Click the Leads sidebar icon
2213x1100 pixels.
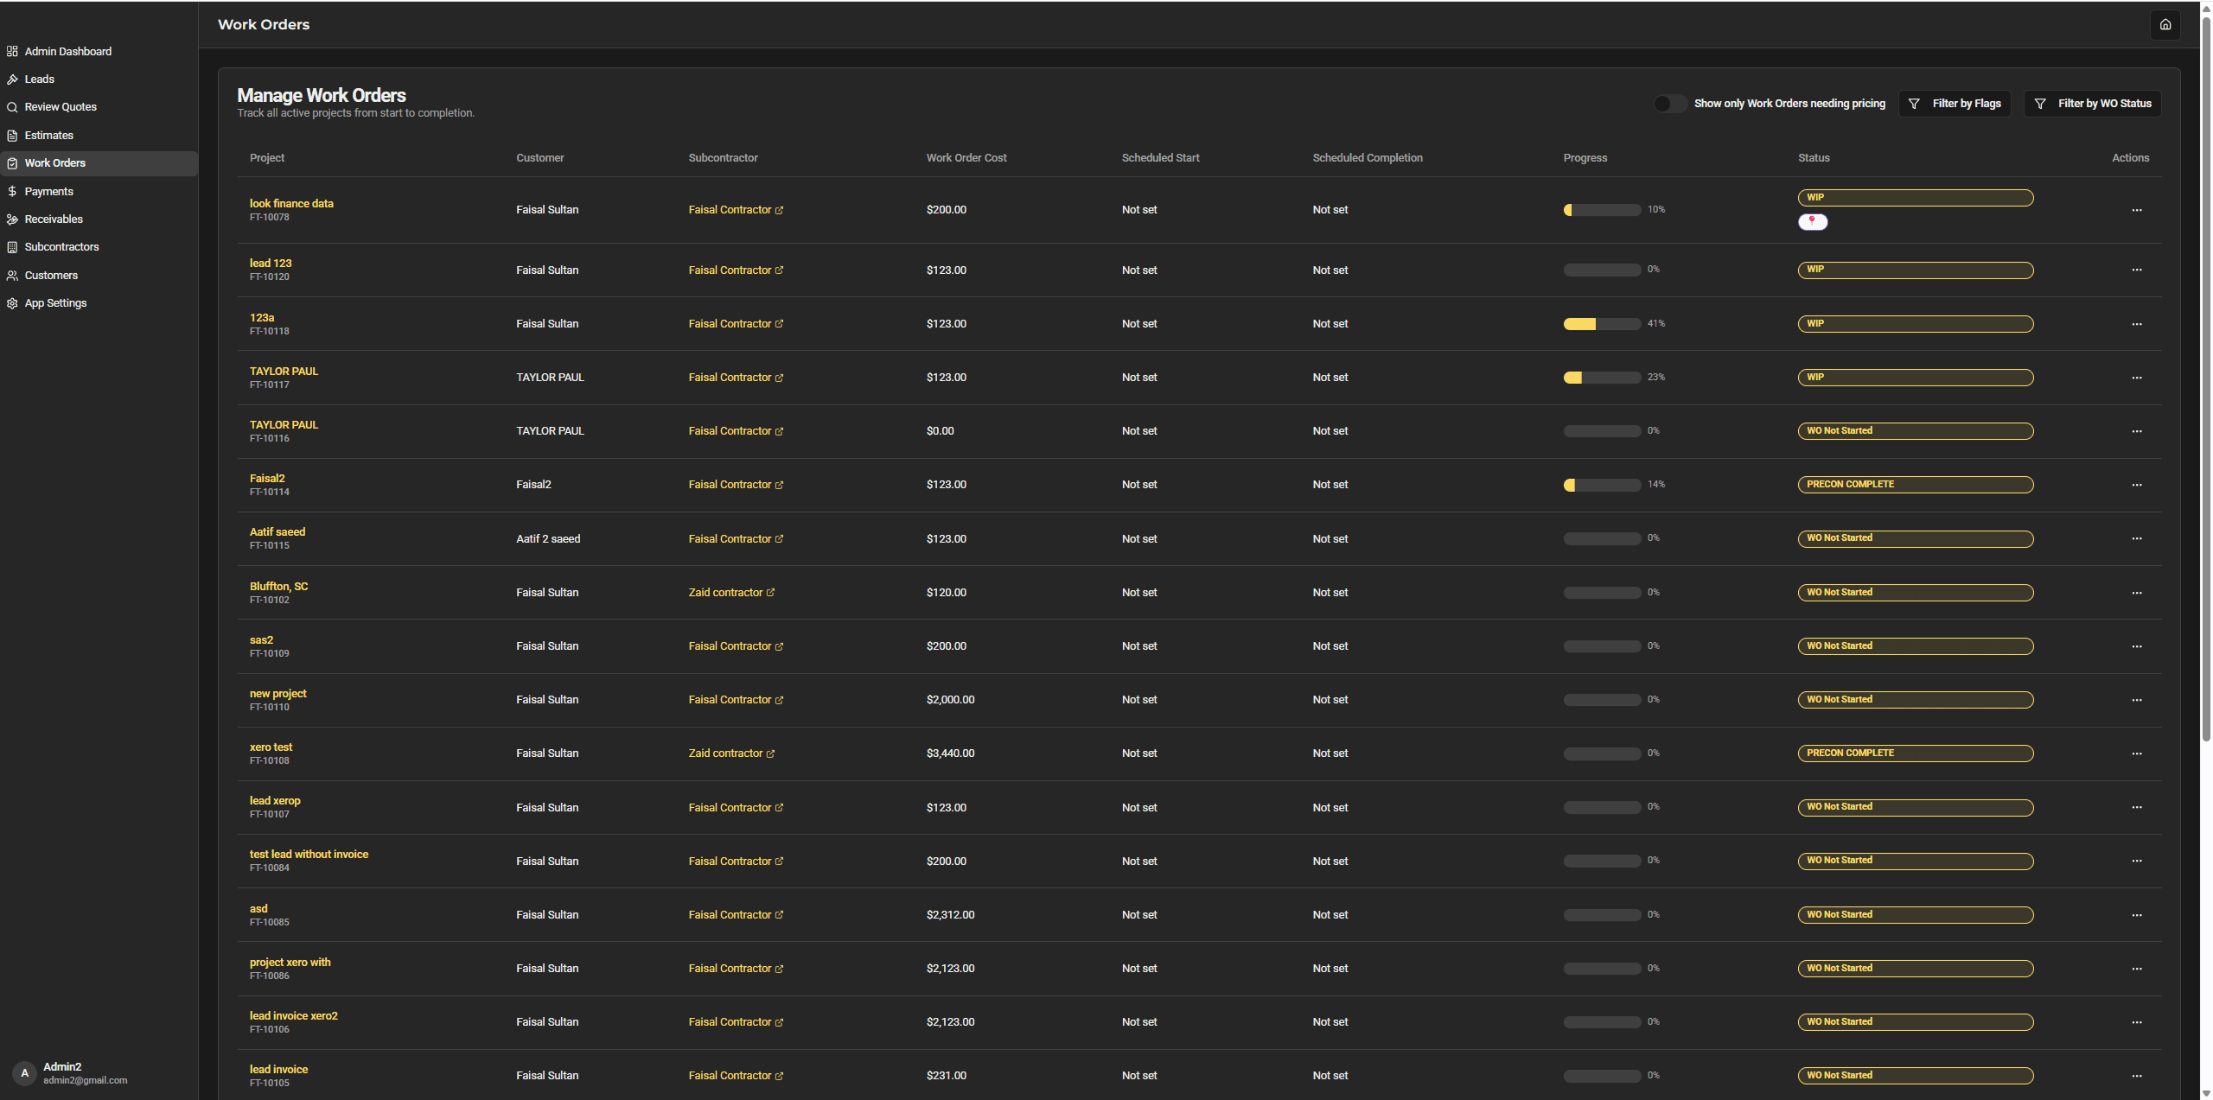point(12,79)
